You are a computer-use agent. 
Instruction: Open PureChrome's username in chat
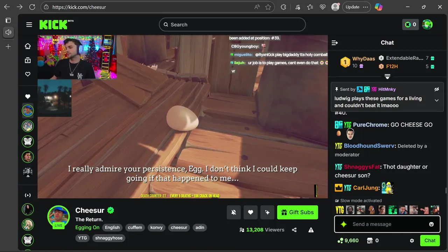(x=371, y=125)
